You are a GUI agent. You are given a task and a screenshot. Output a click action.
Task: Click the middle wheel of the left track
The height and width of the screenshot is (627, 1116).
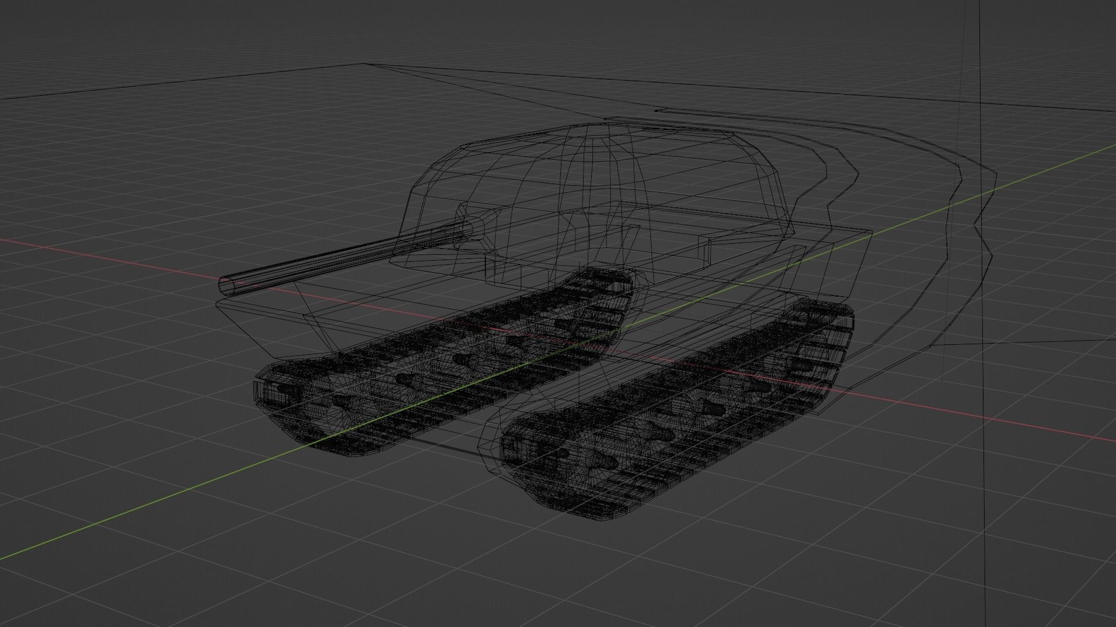tap(462, 360)
